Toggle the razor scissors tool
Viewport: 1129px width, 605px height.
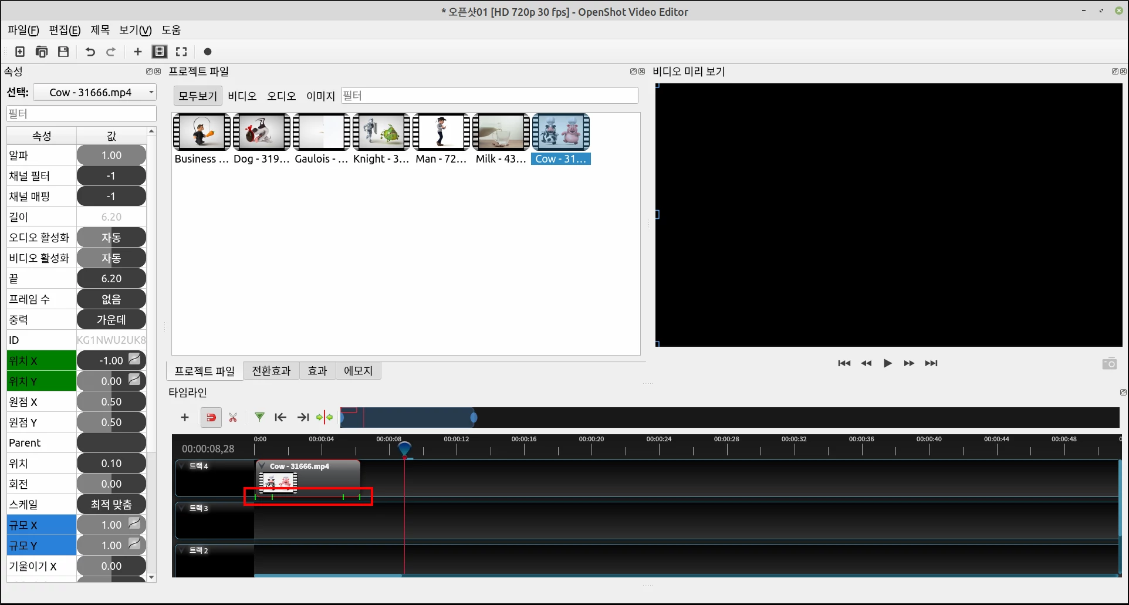(233, 417)
